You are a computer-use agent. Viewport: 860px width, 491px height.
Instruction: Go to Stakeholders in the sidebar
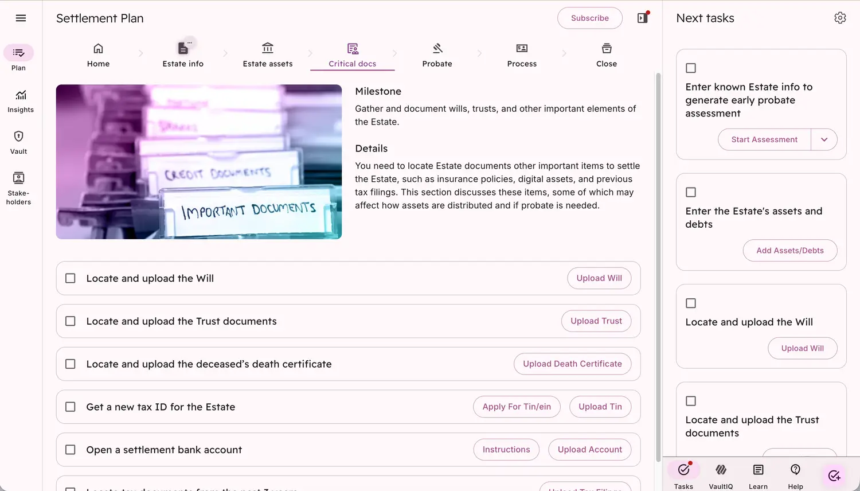tap(18, 188)
